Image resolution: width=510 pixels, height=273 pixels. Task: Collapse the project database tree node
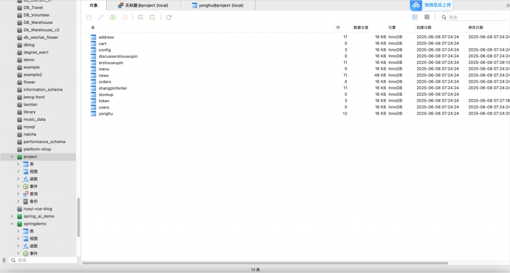point(12,157)
